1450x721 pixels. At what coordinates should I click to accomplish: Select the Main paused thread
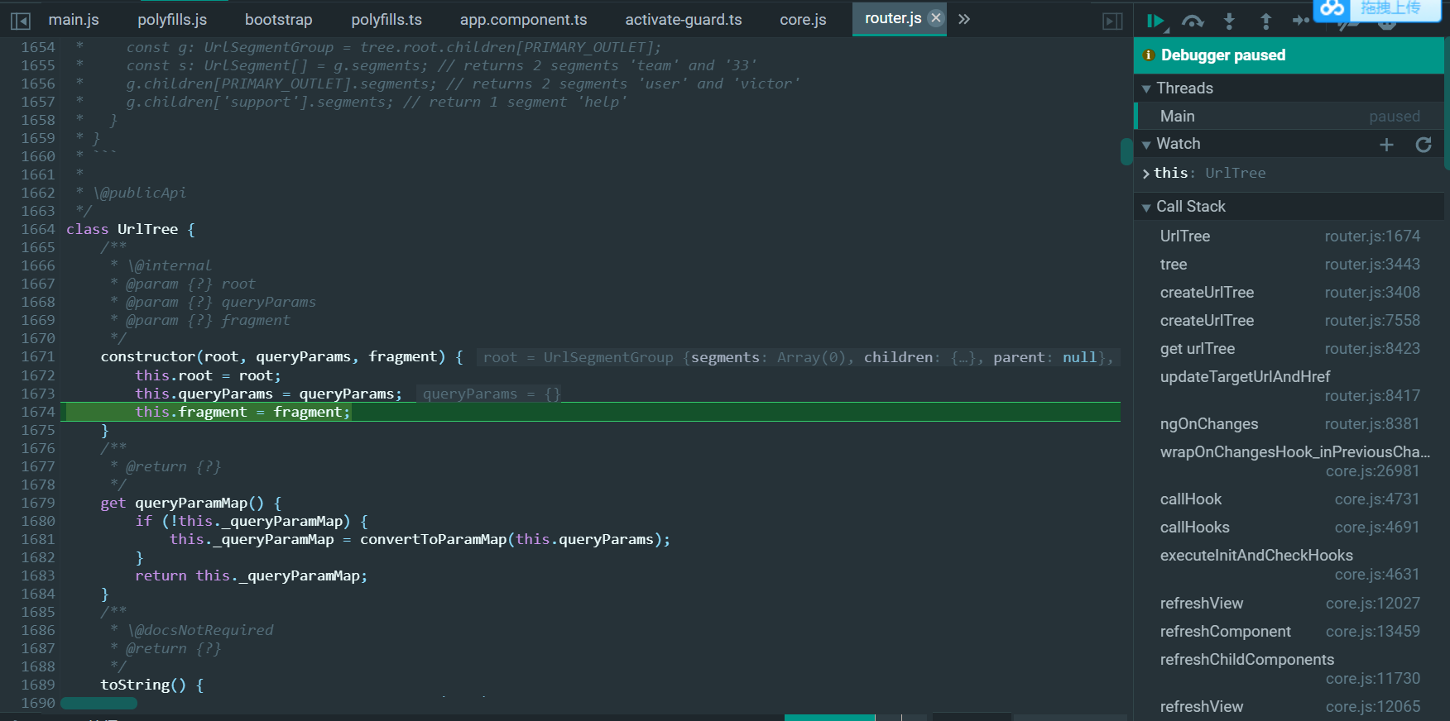[x=1289, y=117]
